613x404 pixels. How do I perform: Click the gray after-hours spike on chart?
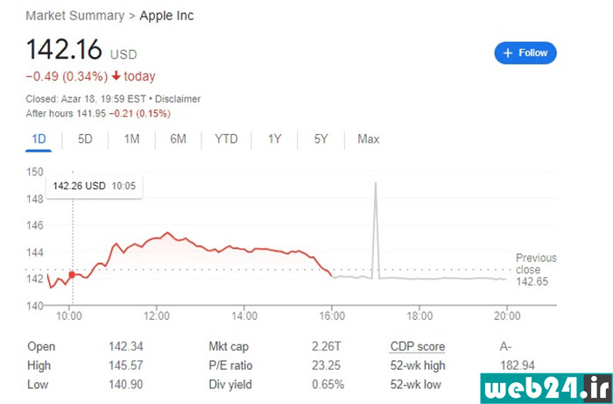tap(376, 230)
